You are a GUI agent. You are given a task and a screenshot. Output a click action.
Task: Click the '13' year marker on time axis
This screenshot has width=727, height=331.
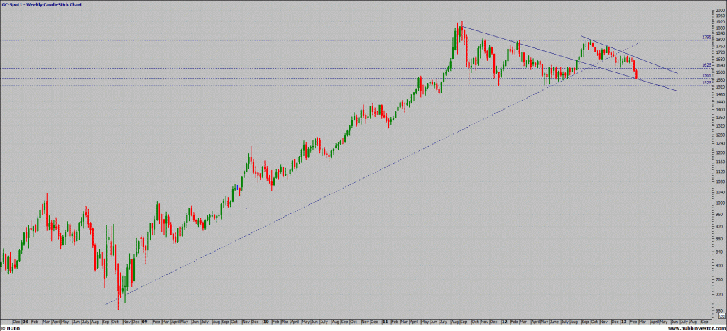[x=623, y=320]
